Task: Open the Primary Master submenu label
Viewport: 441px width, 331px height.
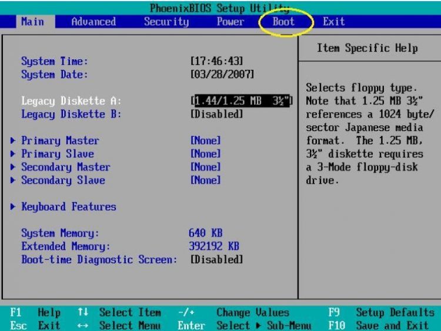Action: (x=60, y=141)
